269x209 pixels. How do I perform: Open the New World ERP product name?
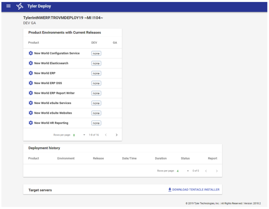[45, 73]
